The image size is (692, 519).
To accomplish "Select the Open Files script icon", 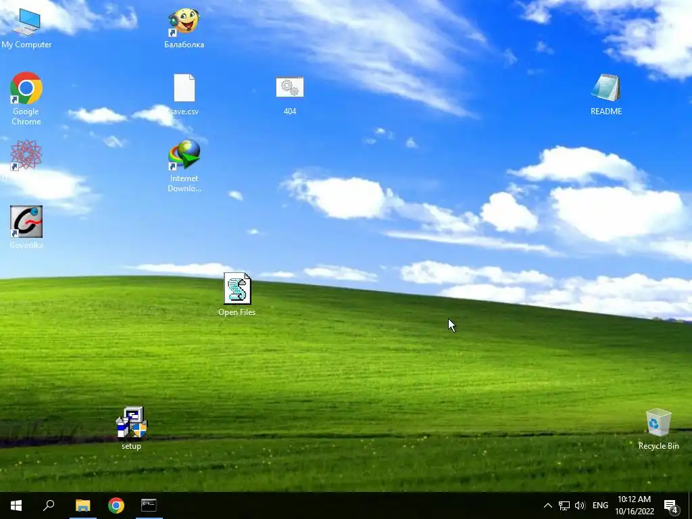I will (237, 295).
